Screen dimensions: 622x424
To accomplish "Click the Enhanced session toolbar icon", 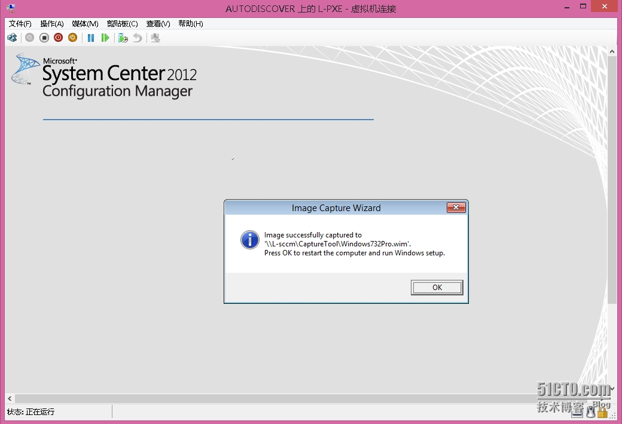I will pos(155,38).
